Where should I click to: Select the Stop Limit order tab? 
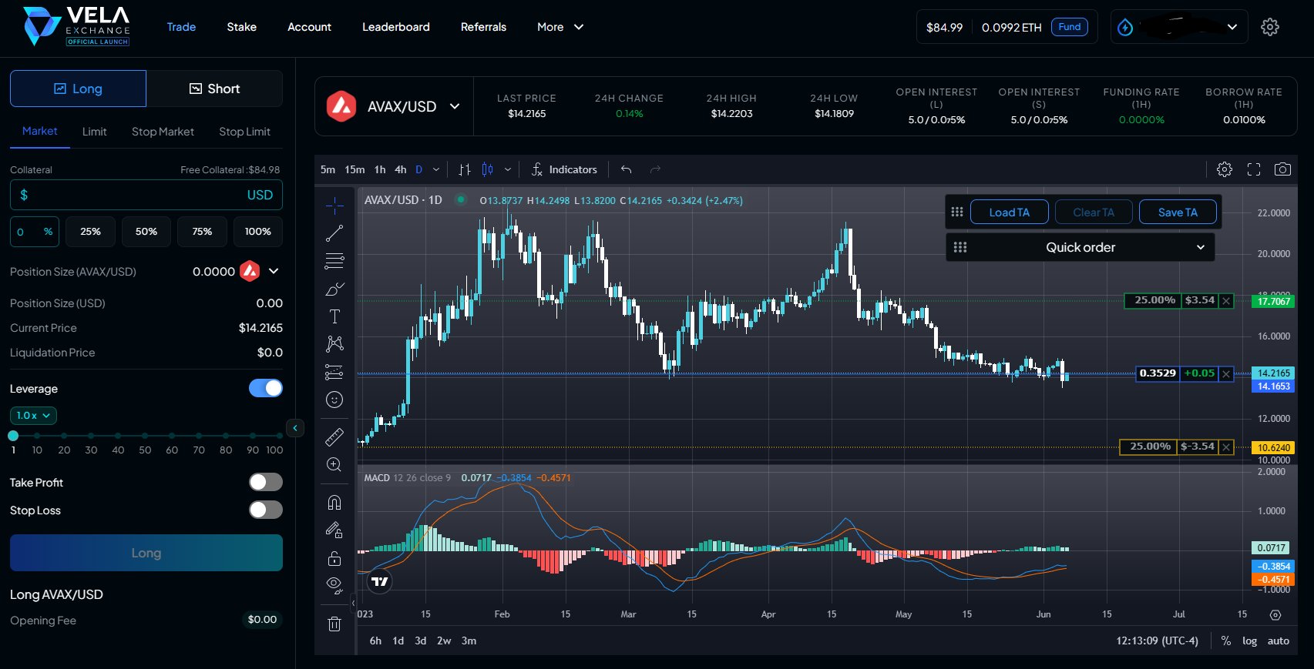(x=244, y=132)
